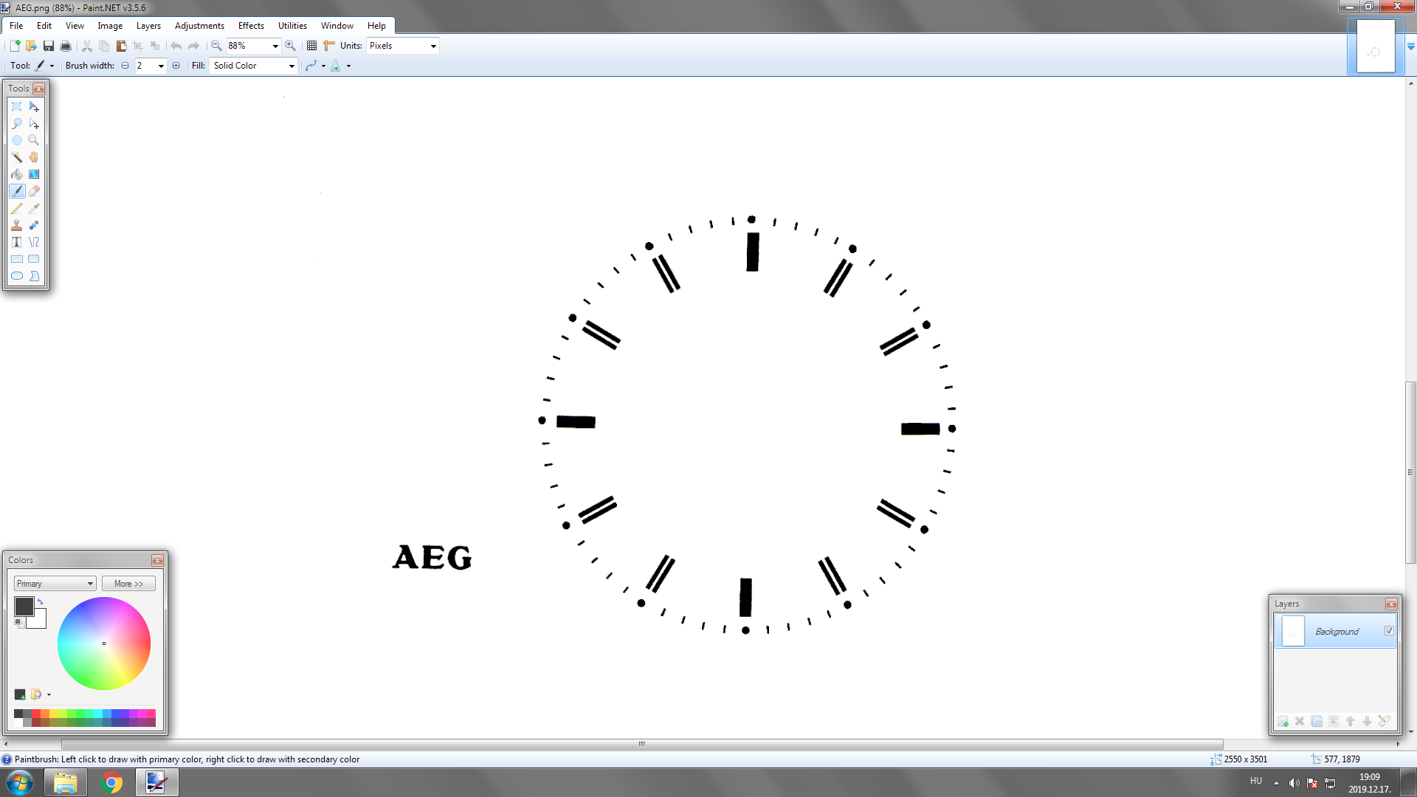Select the Magic Wand tool
Screen dimensions: 1417x797
tap(17, 157)
